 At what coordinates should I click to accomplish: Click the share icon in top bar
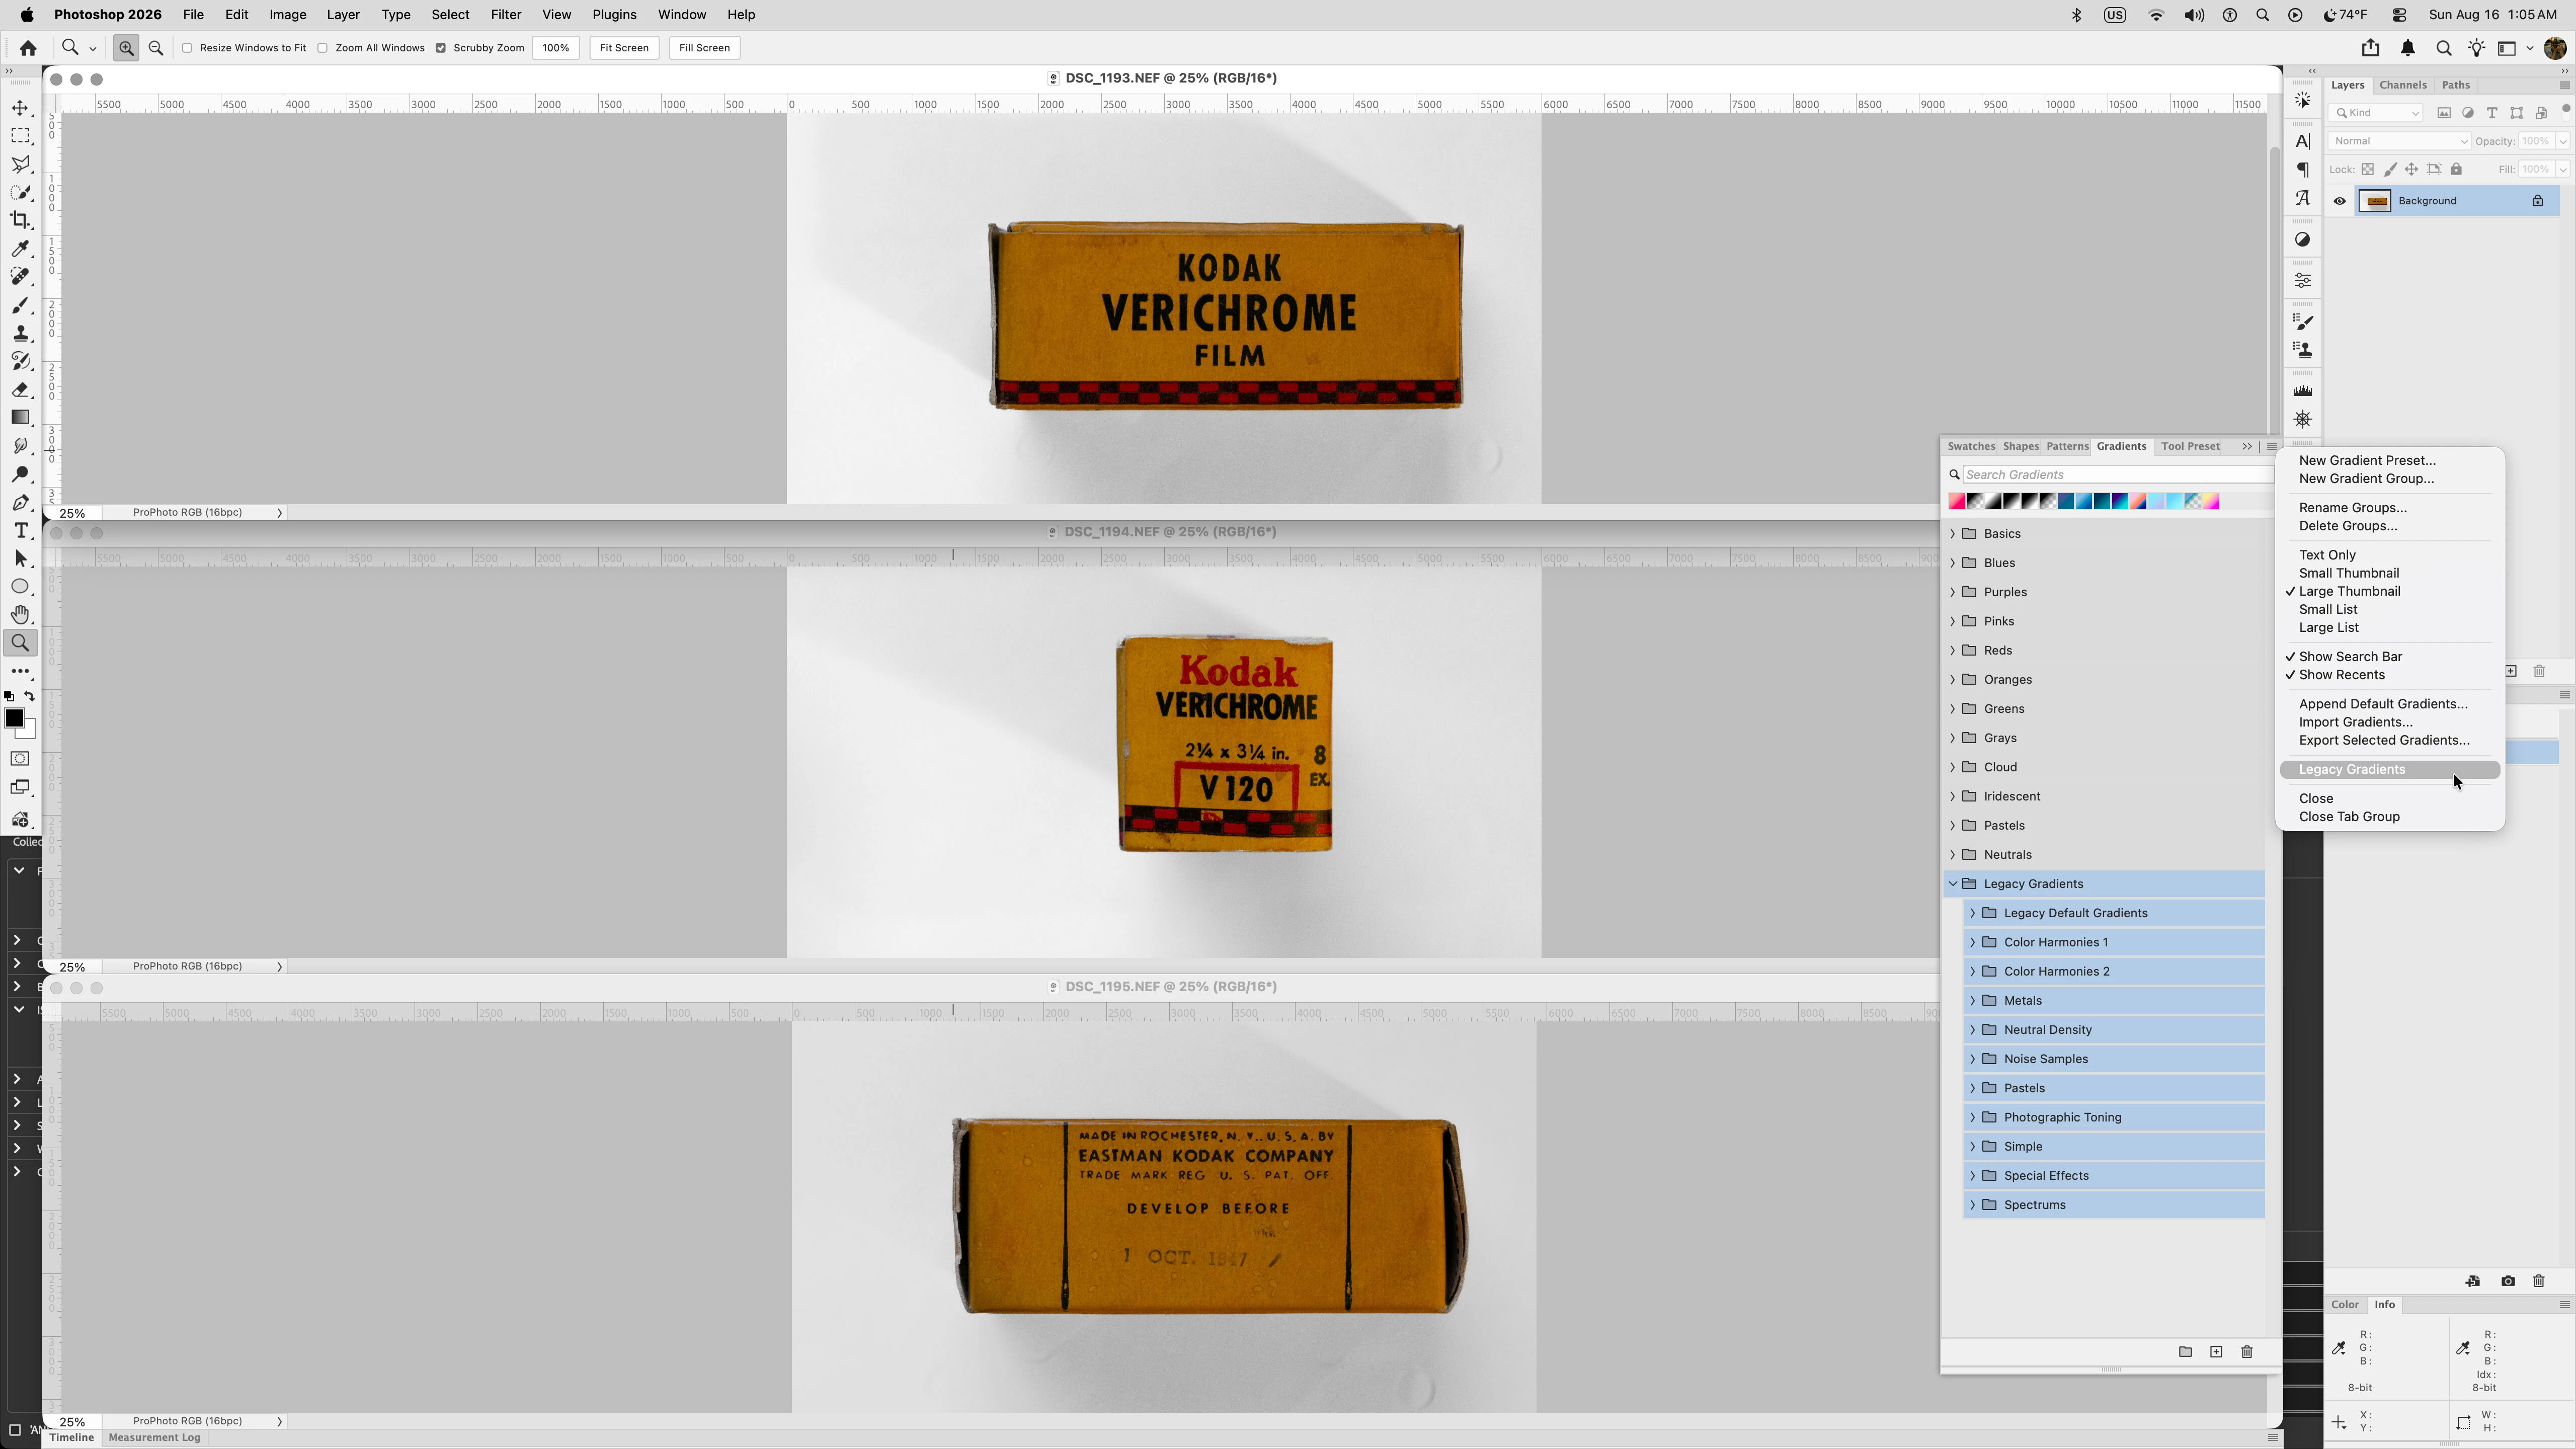[x=2370, y=48]
